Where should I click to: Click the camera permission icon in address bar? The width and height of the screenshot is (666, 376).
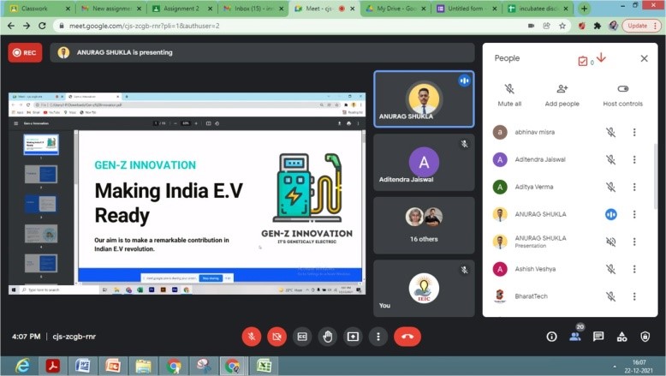(531, 26)
